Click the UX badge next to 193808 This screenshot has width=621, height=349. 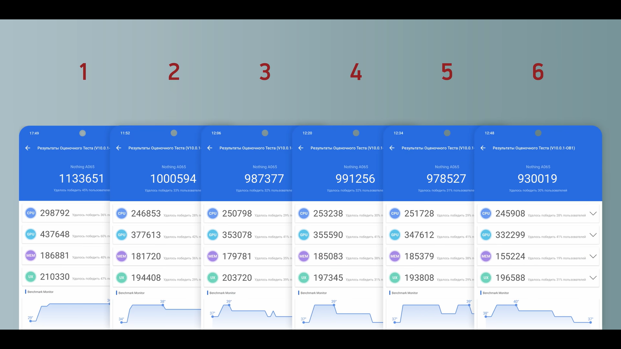pyautogui.click(x=395, y=278)
